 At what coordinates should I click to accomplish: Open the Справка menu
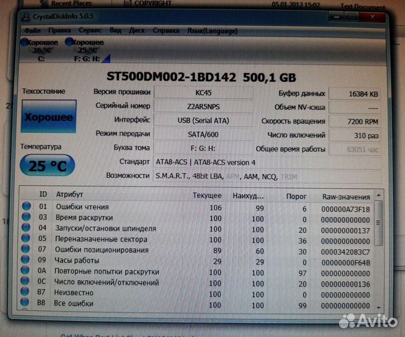pyautogui.click(x=166, y=31)
